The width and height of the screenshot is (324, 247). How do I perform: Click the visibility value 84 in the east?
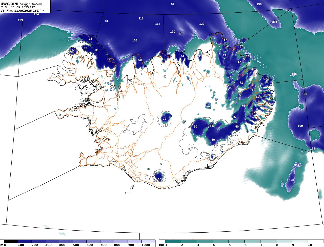coord(254,69)
